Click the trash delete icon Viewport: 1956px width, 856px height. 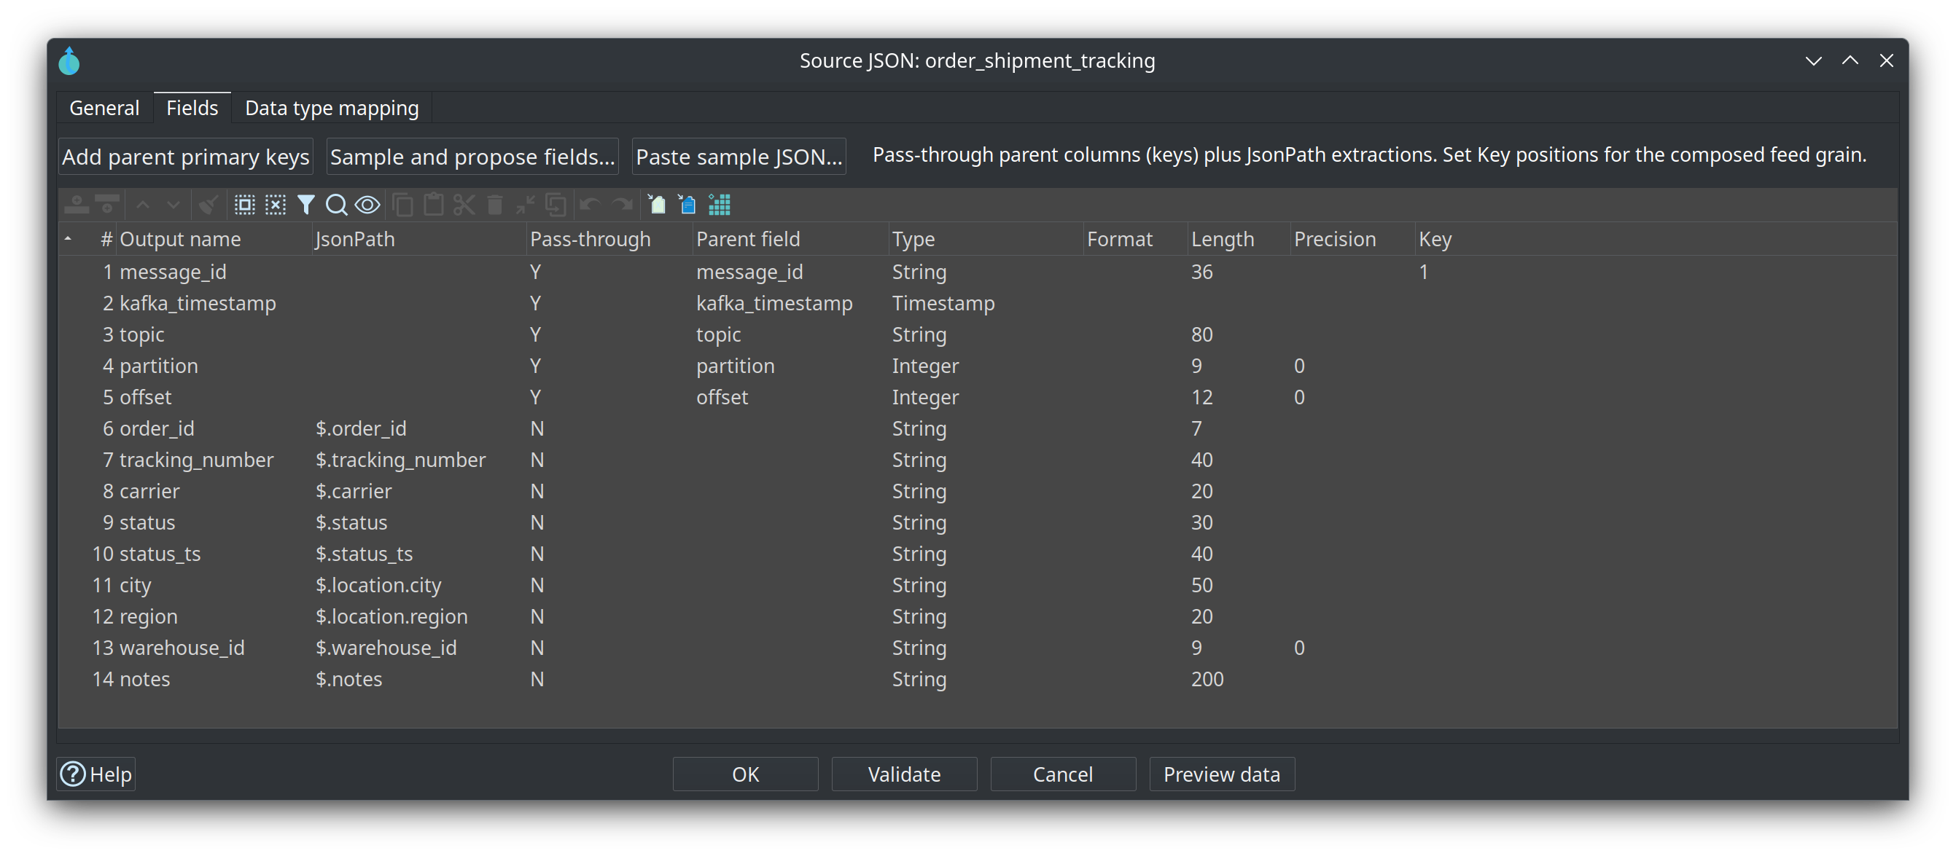pyautogui.click(x=495, y=204)
